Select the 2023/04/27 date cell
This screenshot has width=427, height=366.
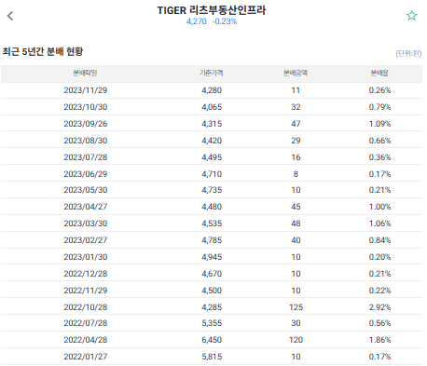point(86,207)
